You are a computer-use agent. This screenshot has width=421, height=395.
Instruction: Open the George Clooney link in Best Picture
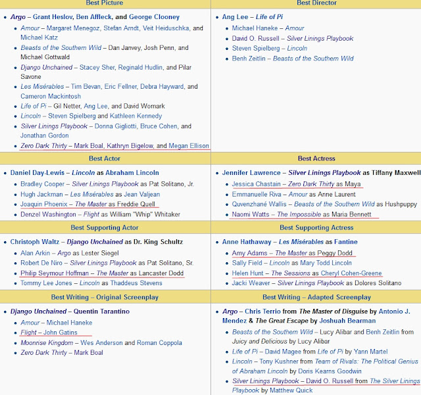pyautogui.click(x=154, y=17)
